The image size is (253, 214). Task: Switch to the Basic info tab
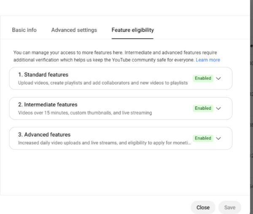click(x=24, y=30)
